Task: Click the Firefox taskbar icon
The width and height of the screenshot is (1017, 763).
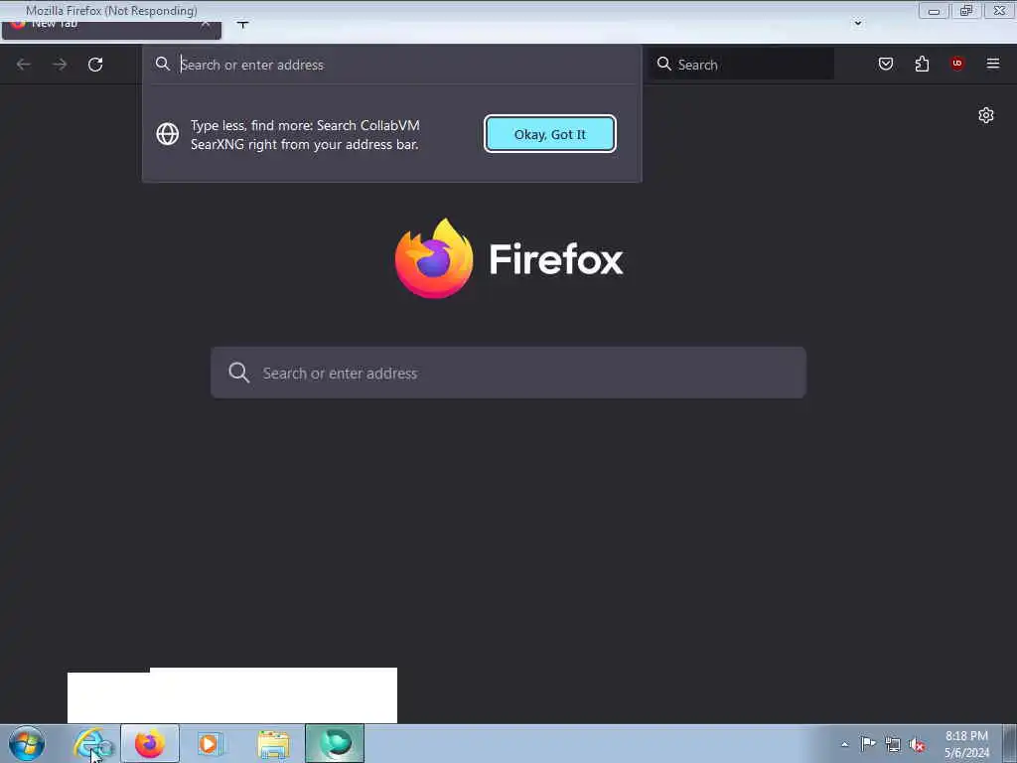Action: [x=150, y=743]
